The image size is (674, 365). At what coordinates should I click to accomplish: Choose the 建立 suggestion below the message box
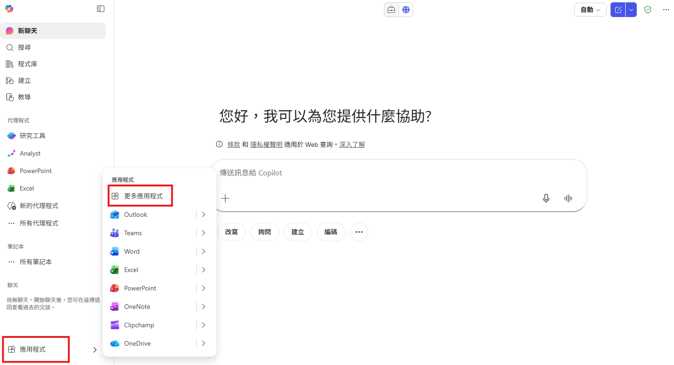[x=298, y=232]
